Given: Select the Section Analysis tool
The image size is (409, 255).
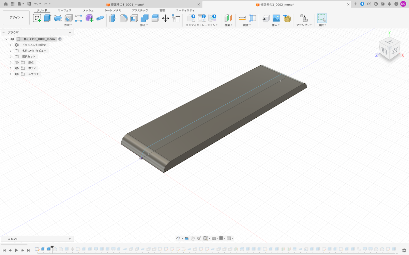Looking at the screenshot, I should point(253,18).
